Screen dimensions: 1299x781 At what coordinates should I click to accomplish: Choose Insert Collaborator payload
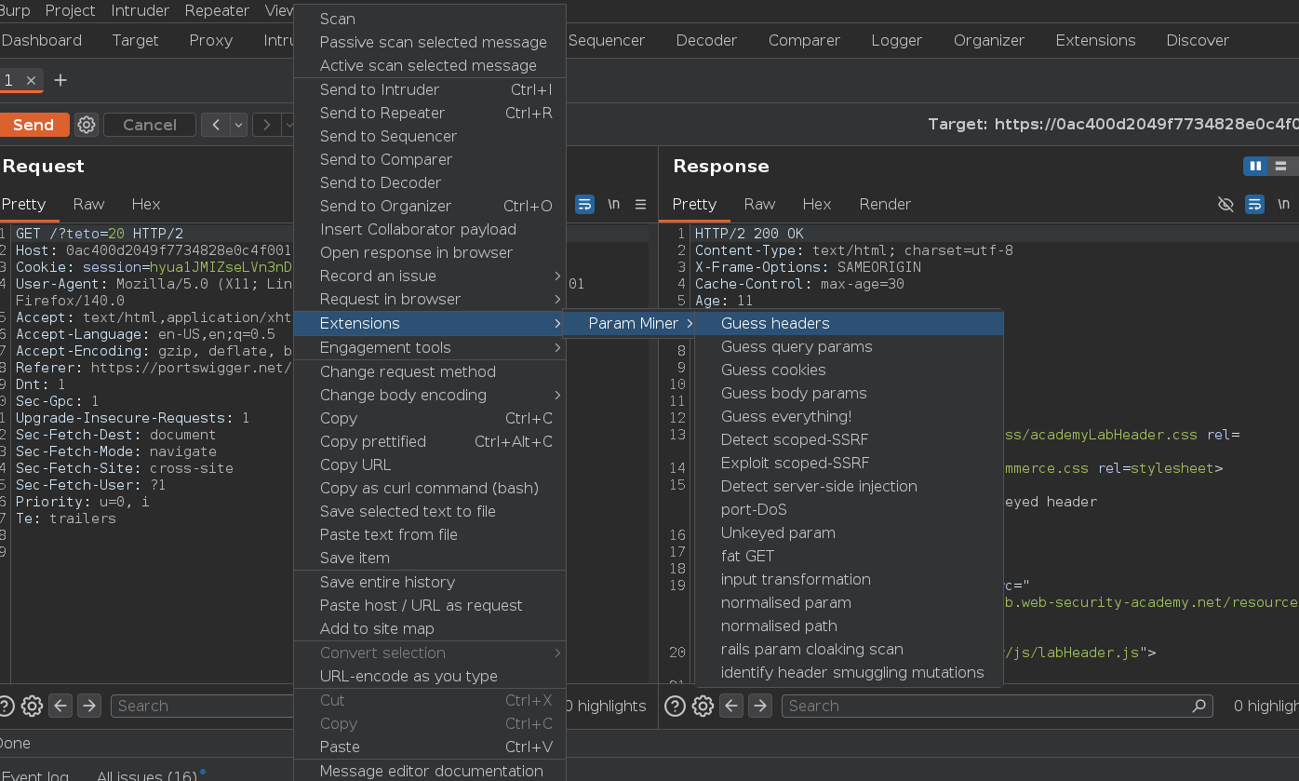[x=428, y=229]
